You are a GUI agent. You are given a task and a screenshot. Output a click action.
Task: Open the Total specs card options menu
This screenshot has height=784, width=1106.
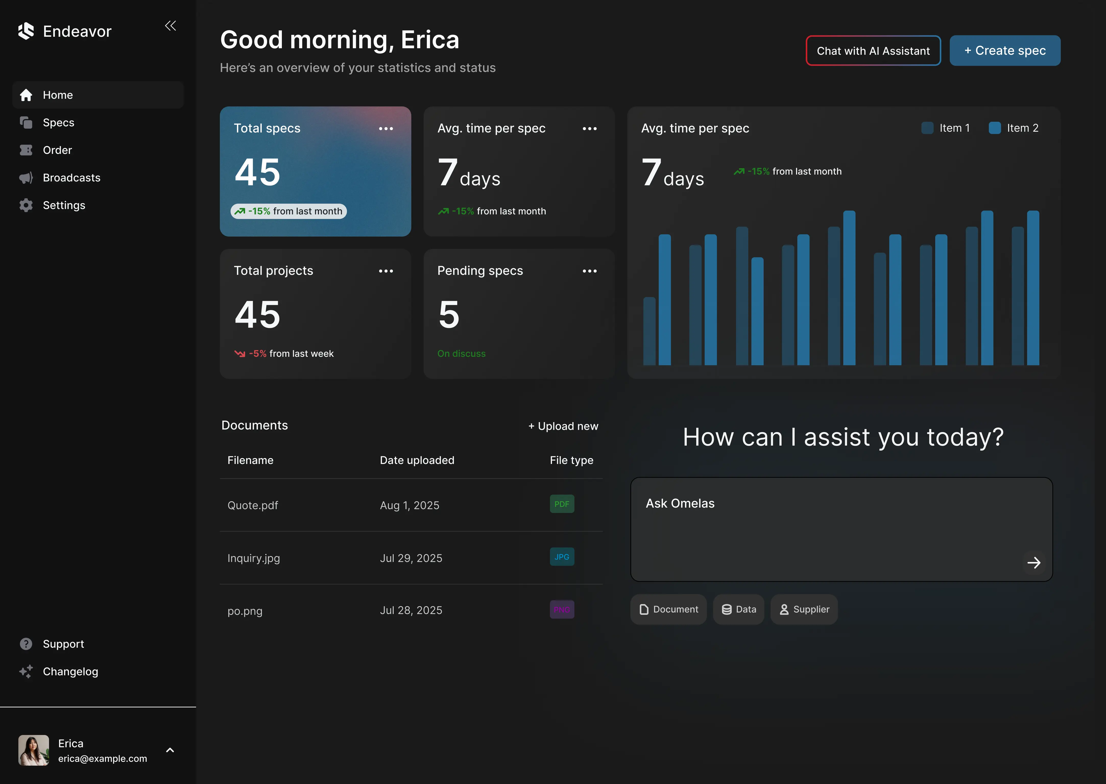(x=386, y=128)
